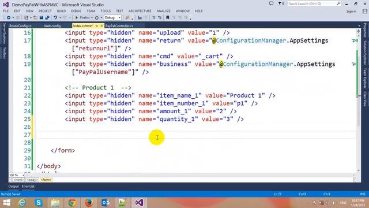Select the <html> breadcrumb tag

18,180
